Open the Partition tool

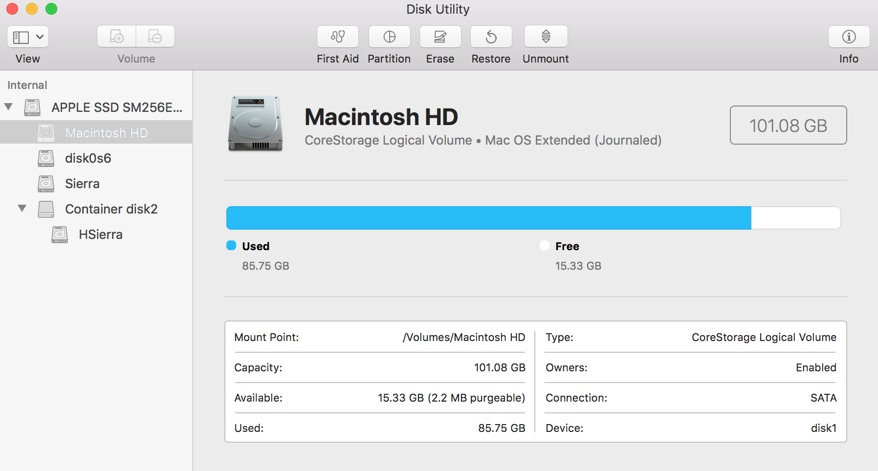tap(389, 37)
